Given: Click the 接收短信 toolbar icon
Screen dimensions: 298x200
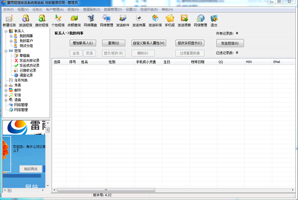Looking at the screenshot, I should click(x=42, y=20).
